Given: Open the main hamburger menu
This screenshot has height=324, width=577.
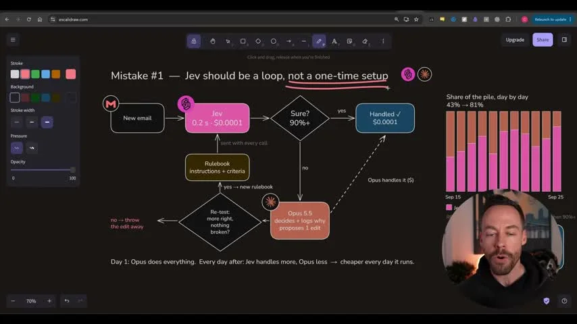Looking at the screenshot, I should pos(13,40).
